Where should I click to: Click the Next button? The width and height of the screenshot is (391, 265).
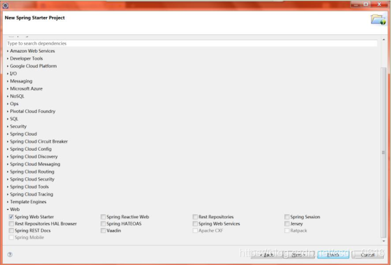pos(299,255)
